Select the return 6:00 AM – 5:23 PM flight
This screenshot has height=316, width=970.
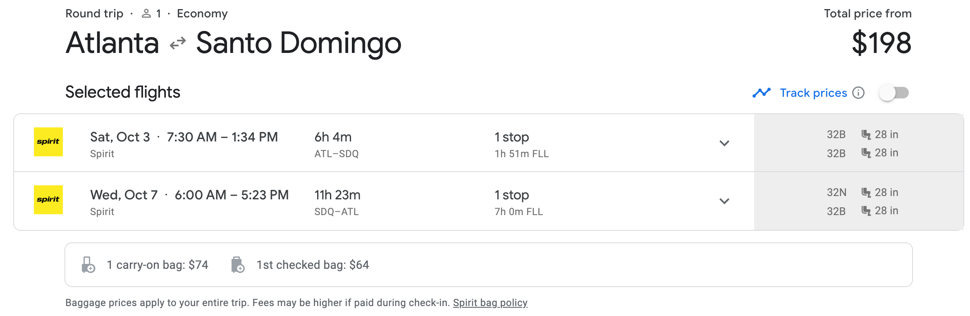pyautogui.click(x=232, y=195)
